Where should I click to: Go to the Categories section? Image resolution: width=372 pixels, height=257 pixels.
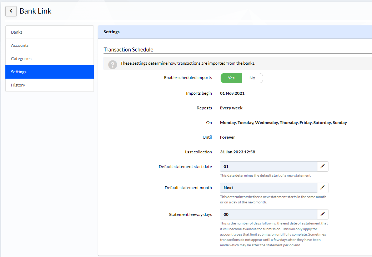(50, 59)
